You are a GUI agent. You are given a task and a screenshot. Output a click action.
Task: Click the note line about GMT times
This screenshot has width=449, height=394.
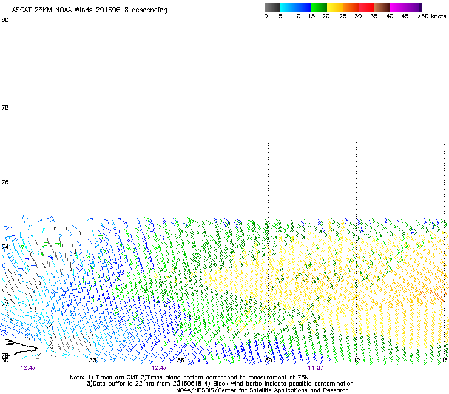[189, 378]
